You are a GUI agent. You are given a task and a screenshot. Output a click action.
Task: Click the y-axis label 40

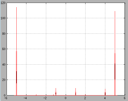[4, 65]
